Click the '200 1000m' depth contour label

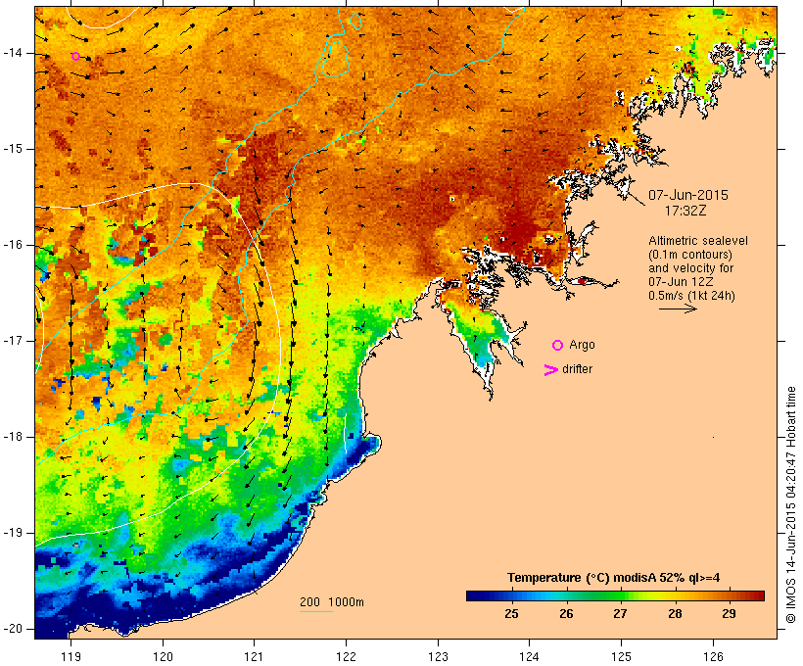pos(332,602)
